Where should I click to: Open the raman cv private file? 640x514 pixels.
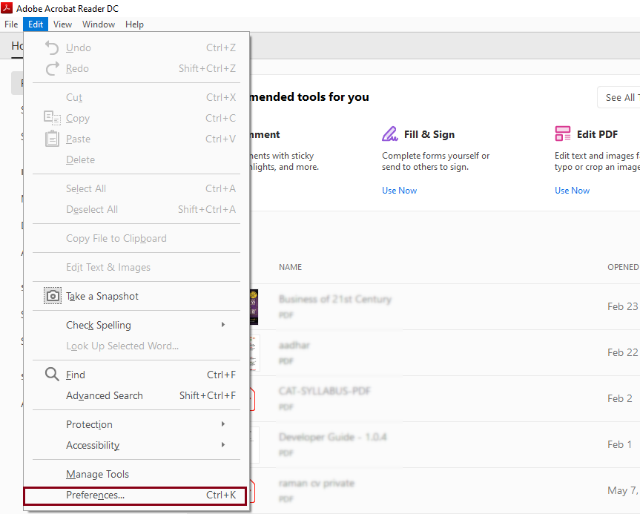[x=317, y=484]
